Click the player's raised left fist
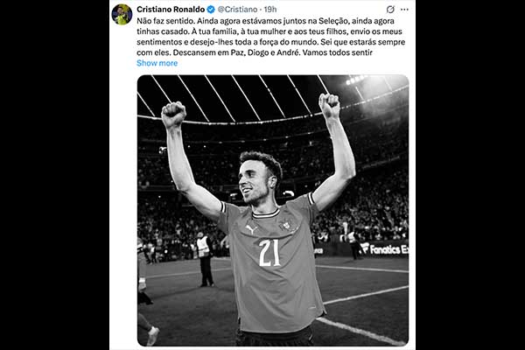The height and width of the screenshot is (350, 525). 330,106
